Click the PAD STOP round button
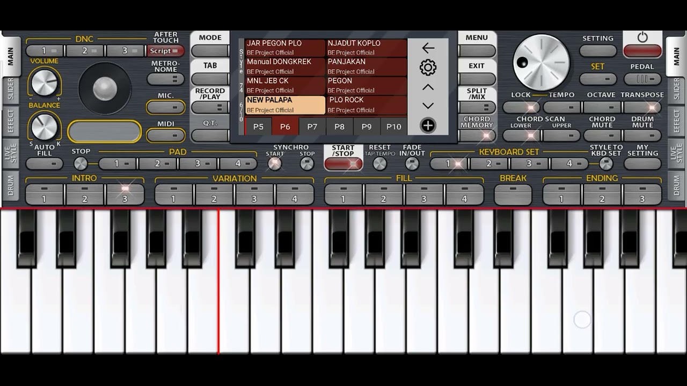Viewport: 687px width, 386px height. pos(81,164)
